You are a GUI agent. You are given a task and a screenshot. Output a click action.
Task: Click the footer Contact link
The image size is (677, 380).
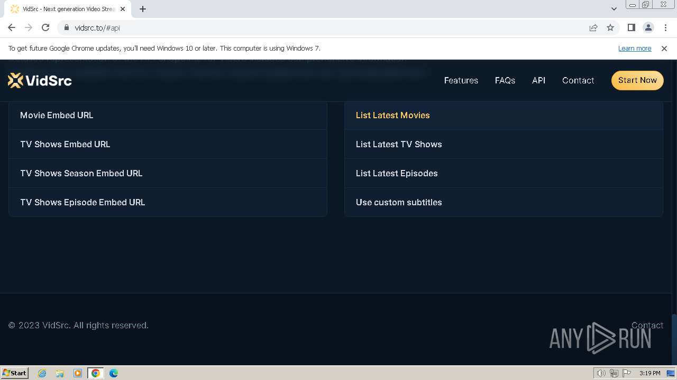pos(647,325)
